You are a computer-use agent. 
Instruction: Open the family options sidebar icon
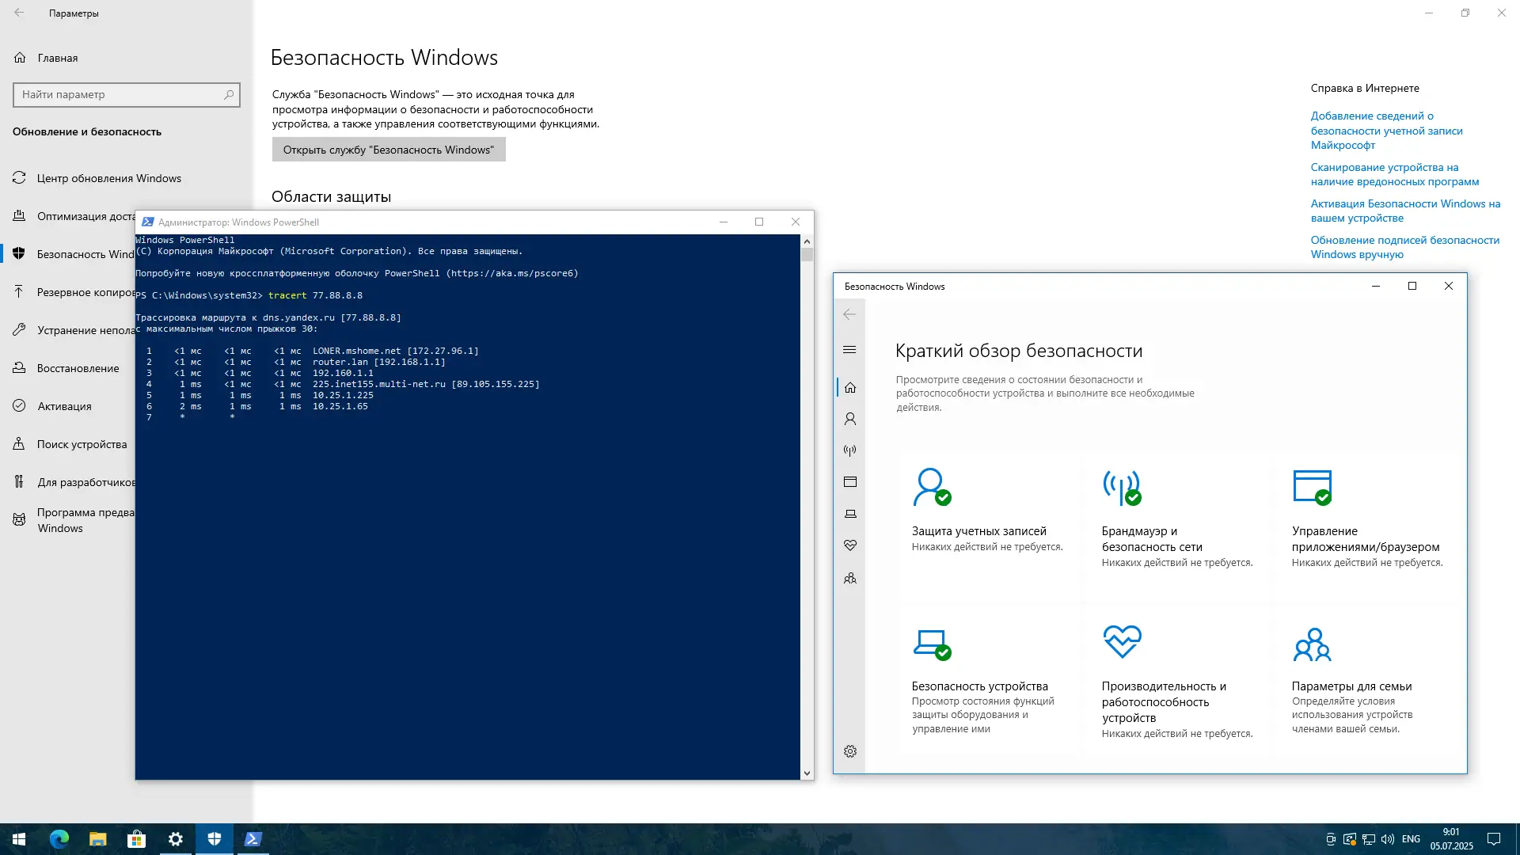tap(849, 579)
